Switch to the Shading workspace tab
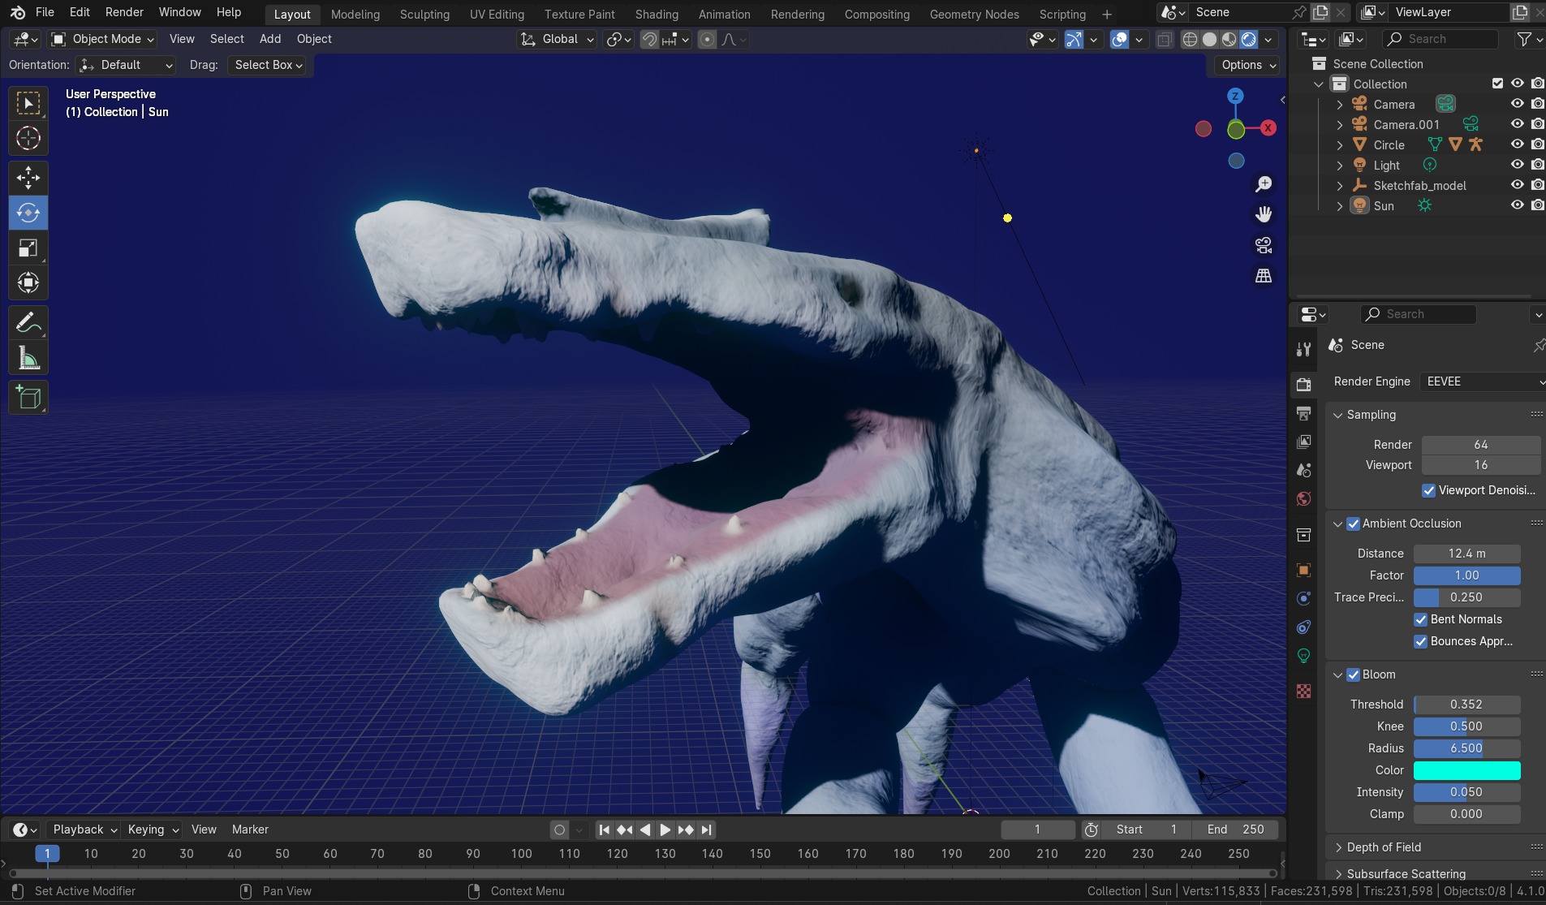This screenshot has height=905, width=1546. click(x=657, y=14)
